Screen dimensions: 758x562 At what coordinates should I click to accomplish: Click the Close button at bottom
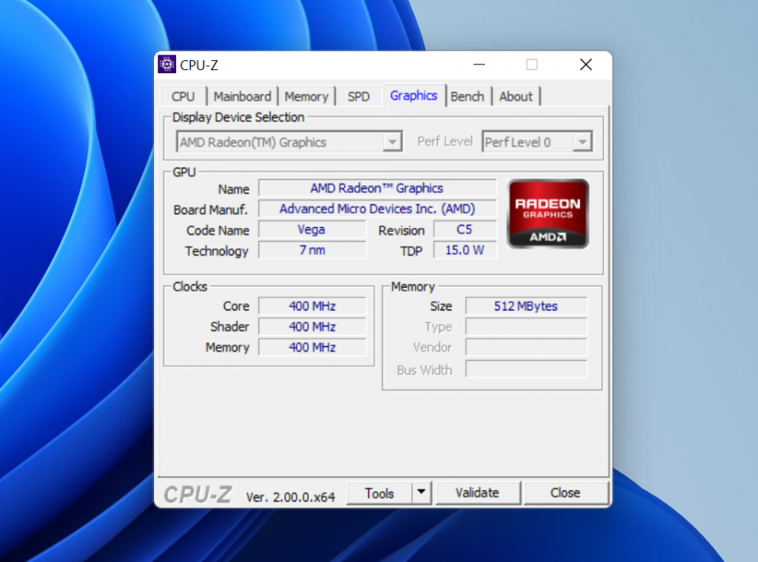point(565,493)
